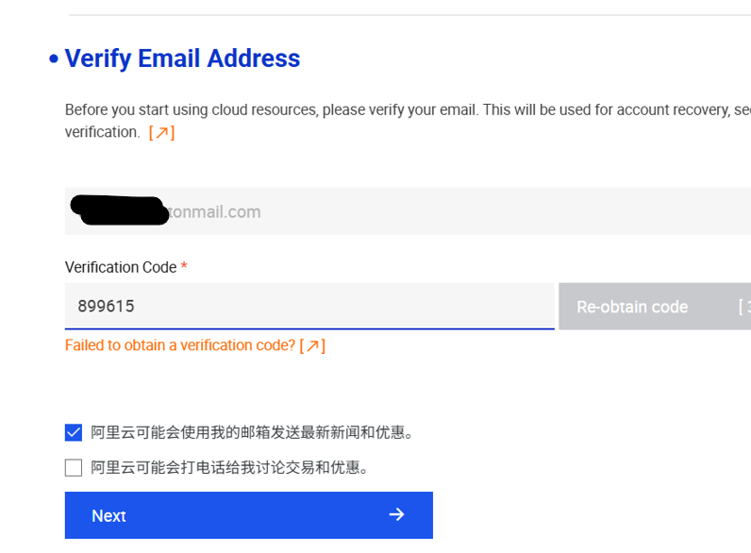Click the right arrow on the Next button
The width and height of the screenshot is (751, 553).
pos(396,514)
